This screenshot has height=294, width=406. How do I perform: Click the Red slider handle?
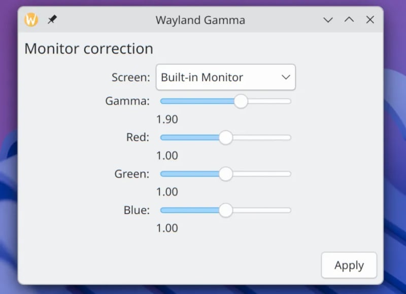(x=226, y=137)
